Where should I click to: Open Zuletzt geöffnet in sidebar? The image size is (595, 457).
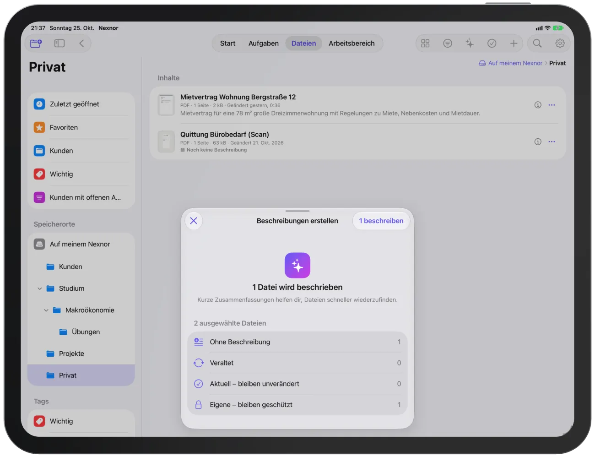(x=81, y=104)
